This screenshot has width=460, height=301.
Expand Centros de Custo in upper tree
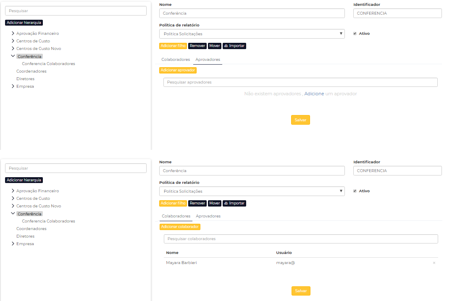[x=13, y=41]
